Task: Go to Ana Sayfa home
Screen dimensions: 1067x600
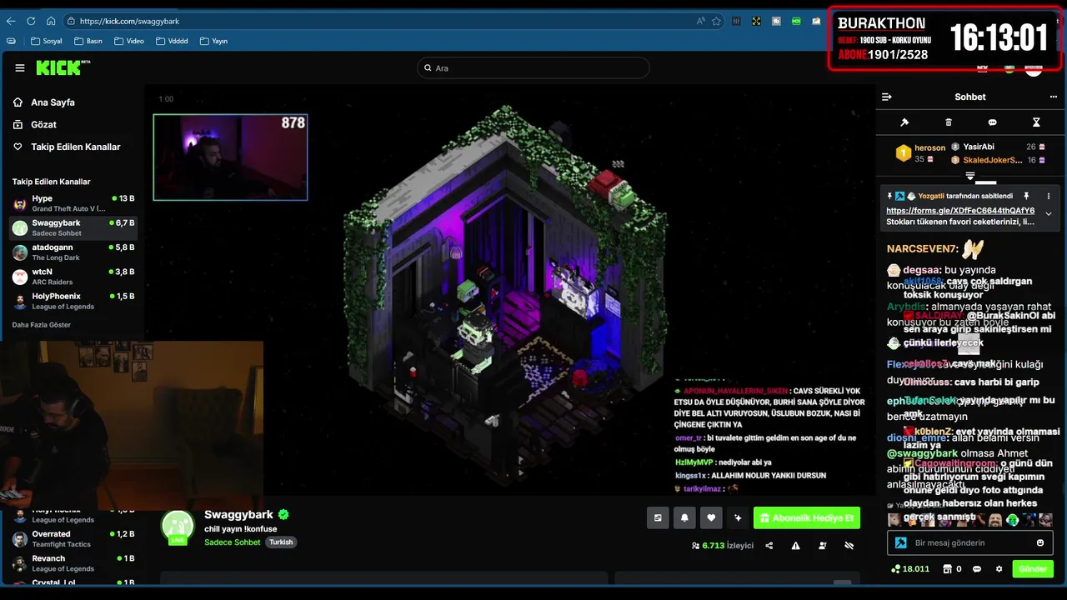Action: [x=44, y=102]
